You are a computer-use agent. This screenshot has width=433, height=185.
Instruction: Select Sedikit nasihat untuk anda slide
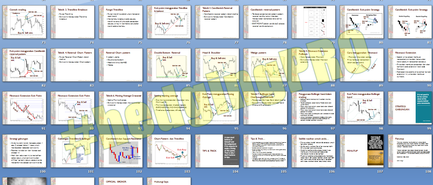point(313,151)
